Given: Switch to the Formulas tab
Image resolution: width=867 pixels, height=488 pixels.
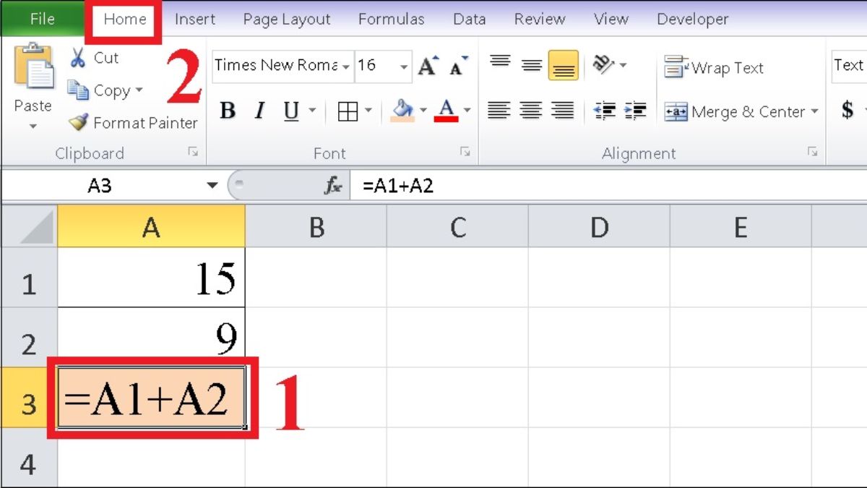Looking at the screenshot, I should coord(393,20).
